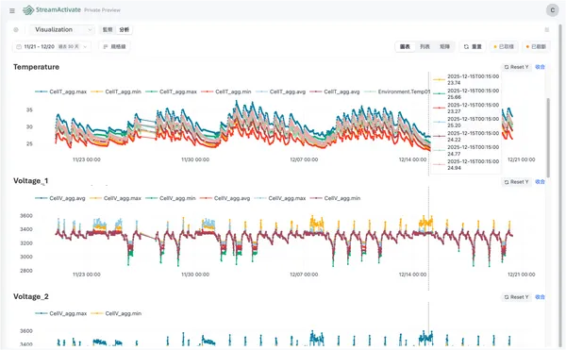Click tooltip value 24.22
This screenshot has height=350, width=566.
[x=454, y=140]
